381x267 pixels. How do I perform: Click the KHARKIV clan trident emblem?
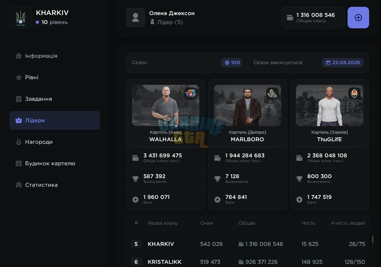coord(20,18)
